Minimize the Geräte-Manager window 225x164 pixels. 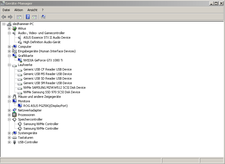coord(211,3)
